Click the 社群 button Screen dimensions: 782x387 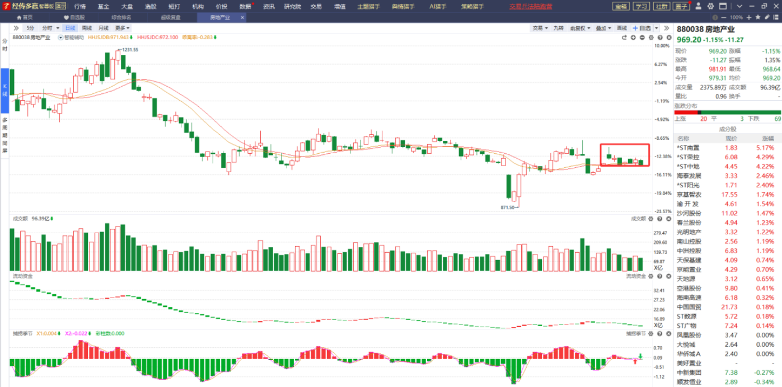pyautogui.click(x=661, y=6)
